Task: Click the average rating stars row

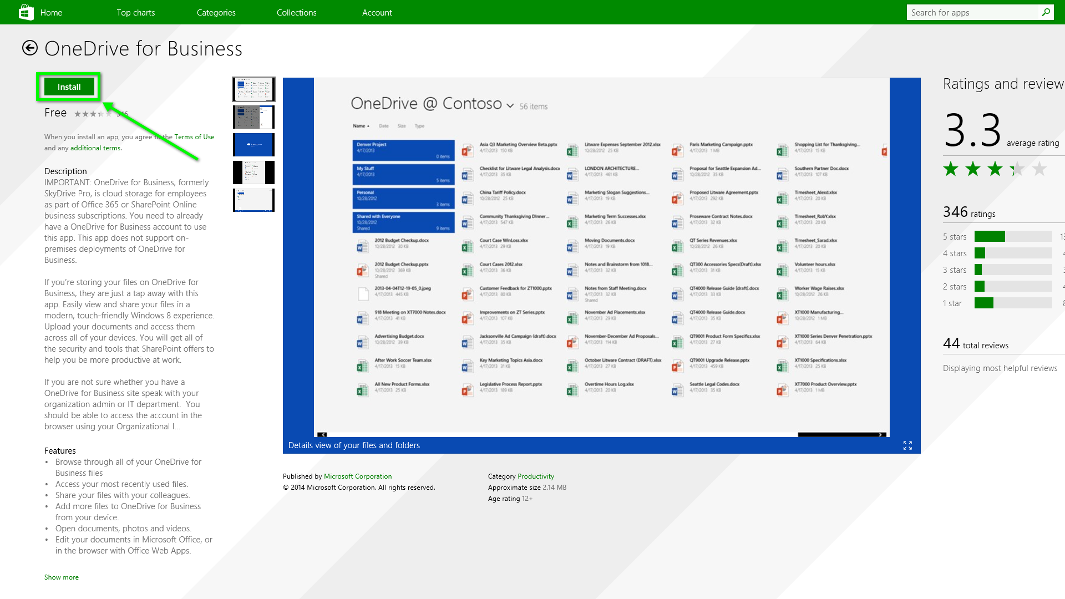Action: click(x=995, y=169)
